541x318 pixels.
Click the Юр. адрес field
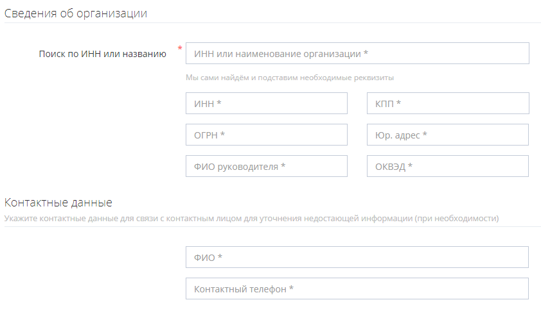coord(447,135)
